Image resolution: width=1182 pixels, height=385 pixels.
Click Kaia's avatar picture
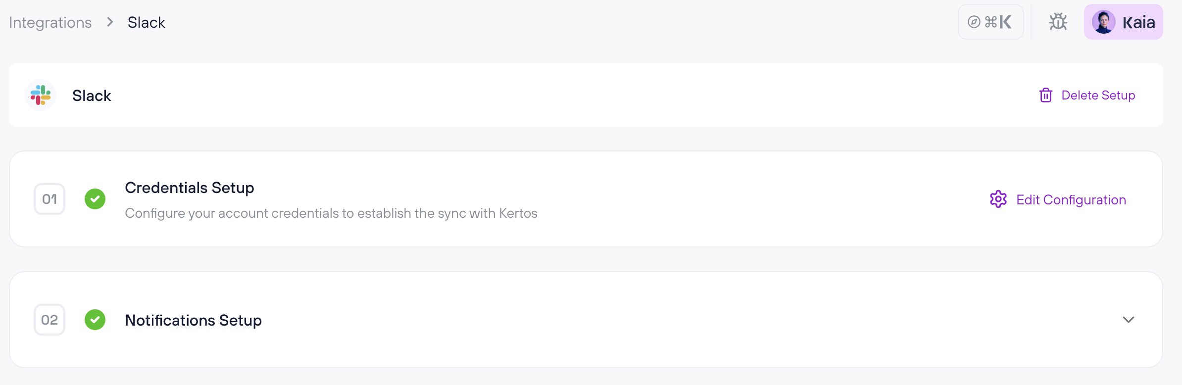coord(1103,22)
